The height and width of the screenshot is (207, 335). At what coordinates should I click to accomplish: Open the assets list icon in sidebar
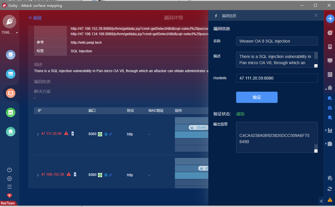click(11, 74)
